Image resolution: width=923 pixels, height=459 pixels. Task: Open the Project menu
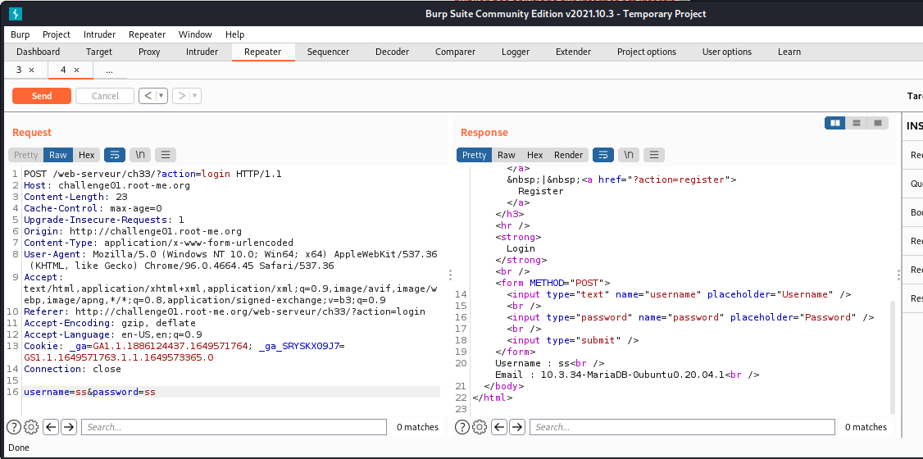coord(57,34)
